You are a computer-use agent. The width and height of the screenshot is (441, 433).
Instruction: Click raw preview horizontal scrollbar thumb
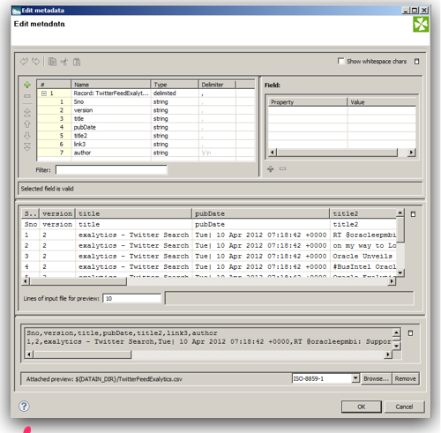pos(82,355)
